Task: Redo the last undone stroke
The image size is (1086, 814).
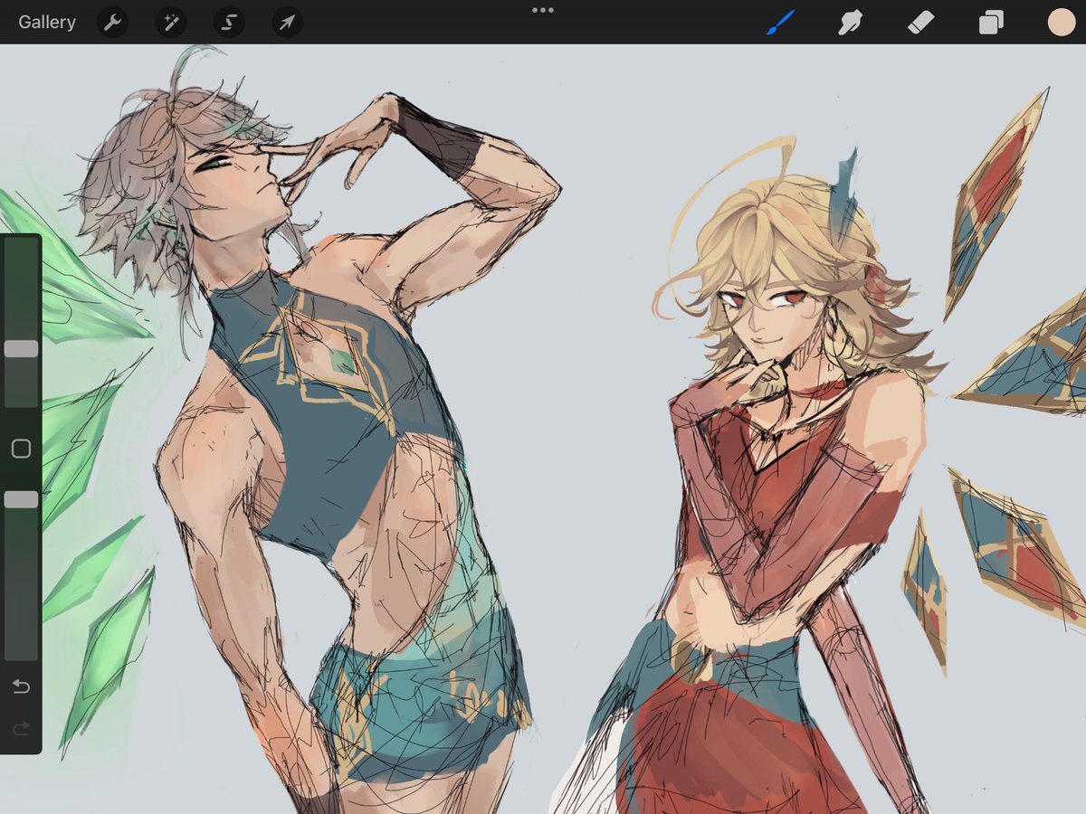Action: click(x=21, y=727)
